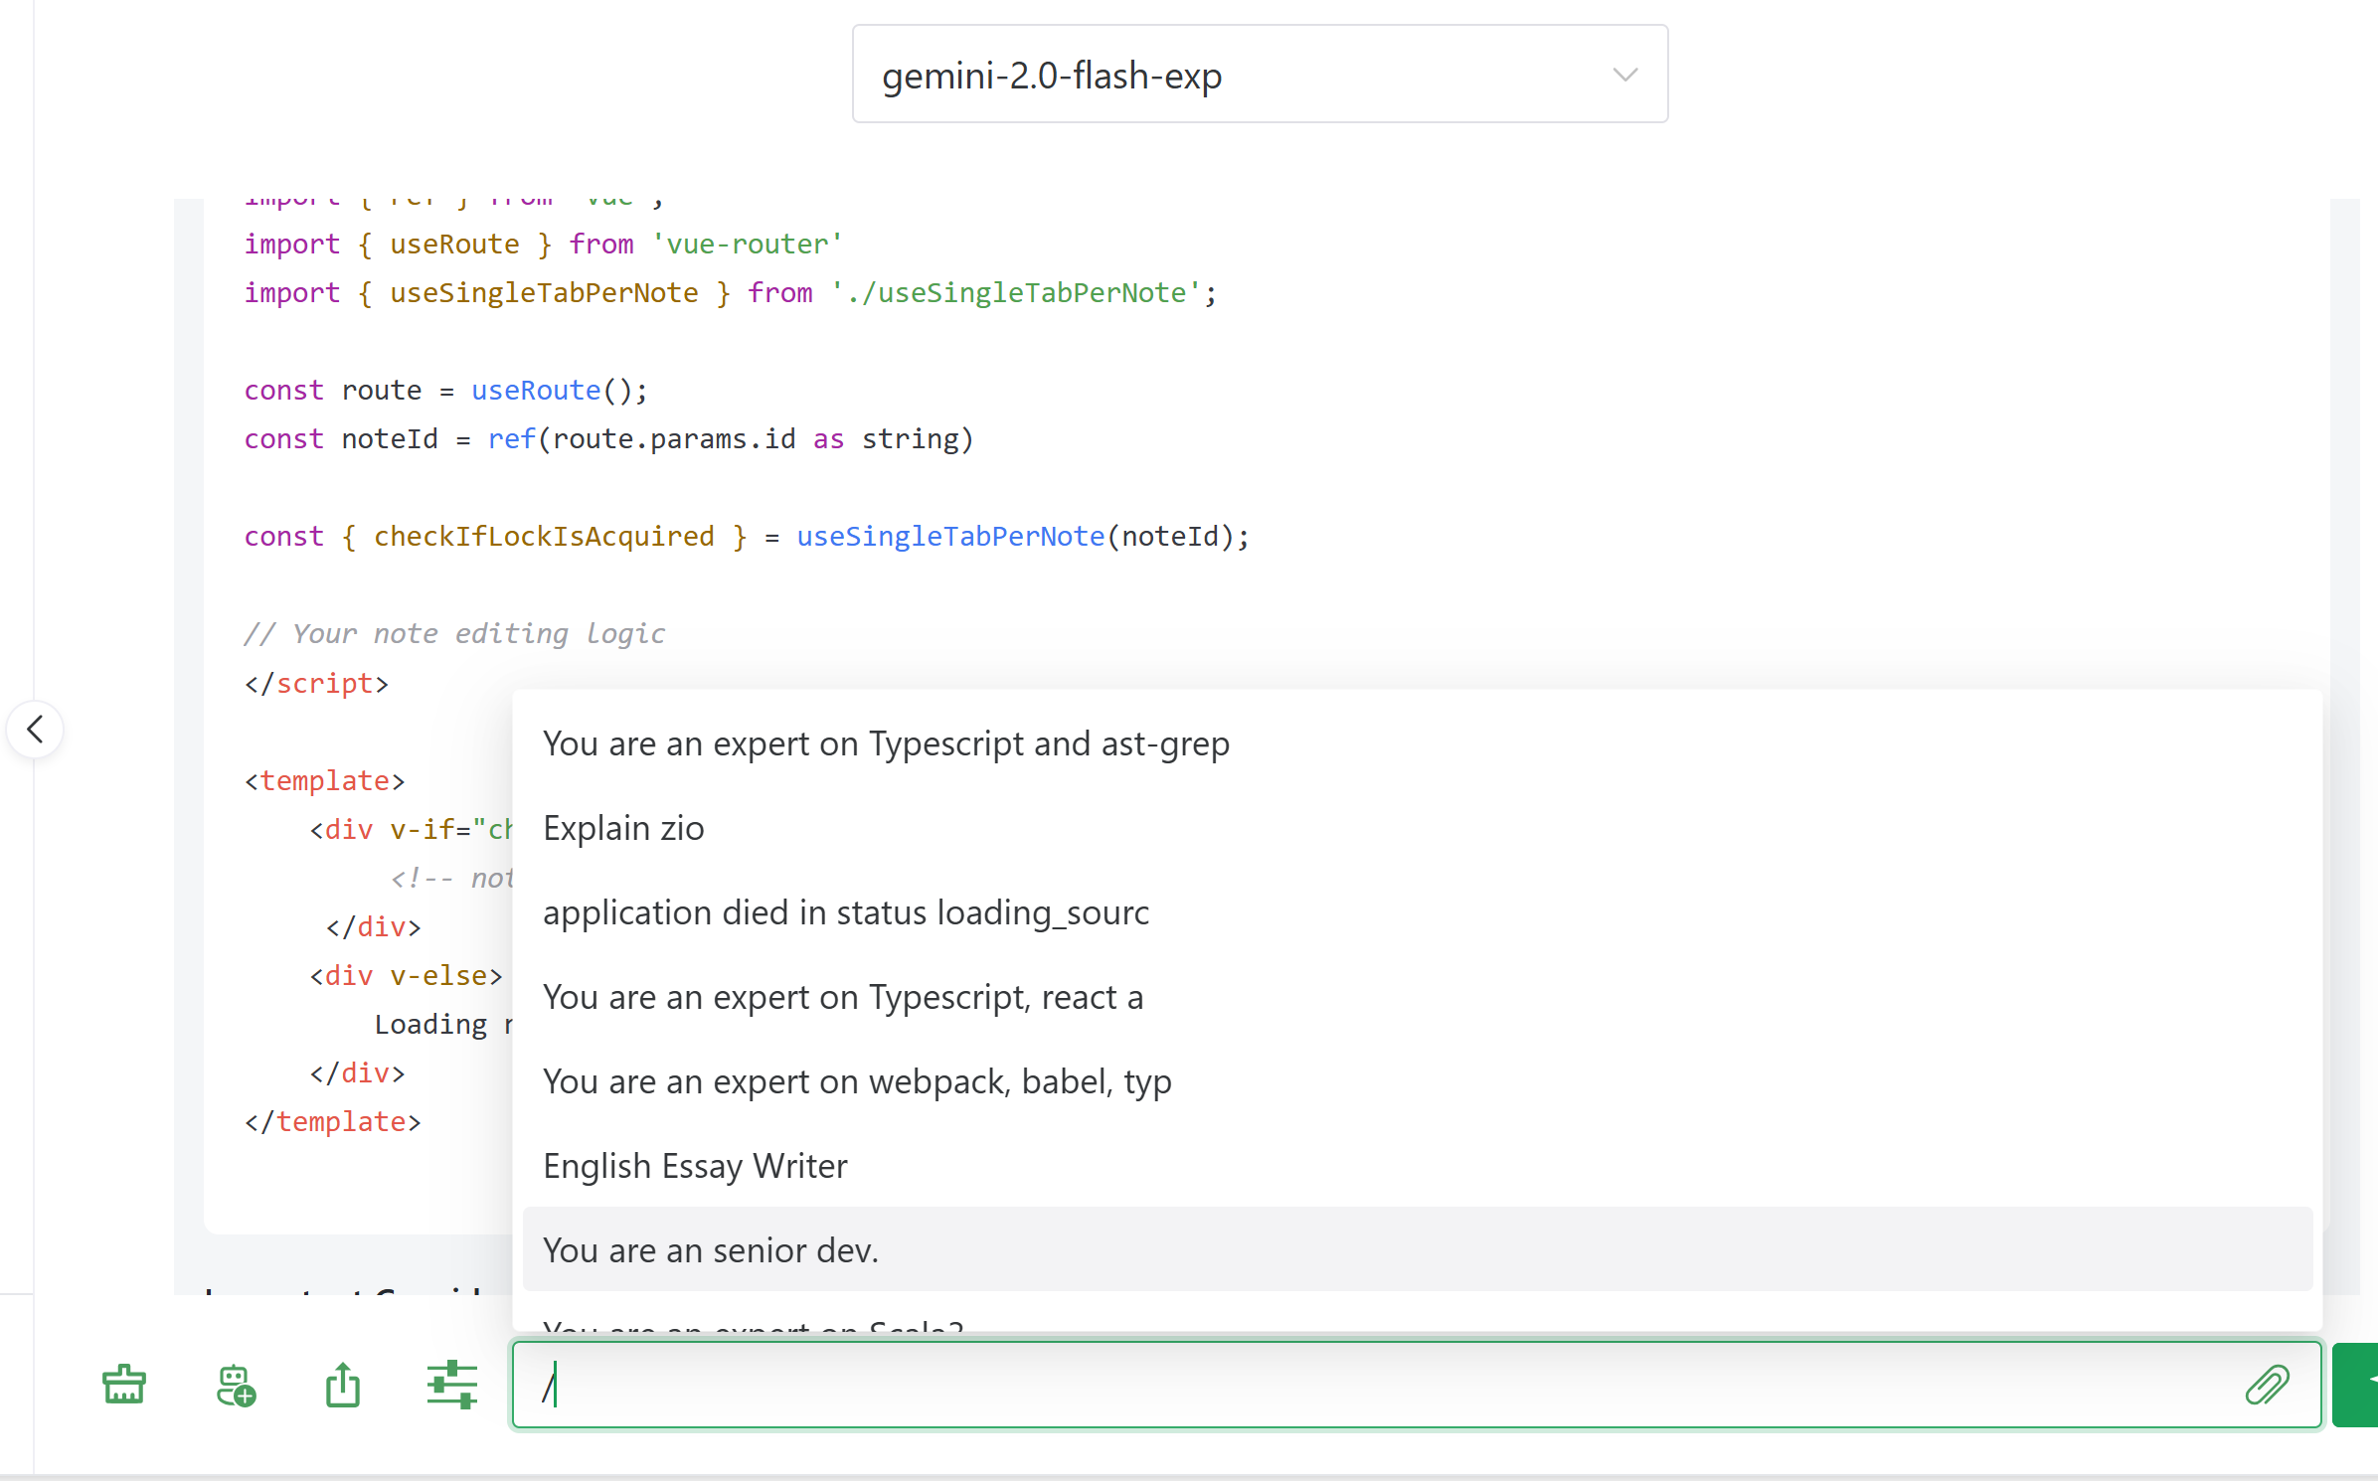
Task: Select 'You are an expert on Typescript, react a' prompt
Action: point(1418,997)
